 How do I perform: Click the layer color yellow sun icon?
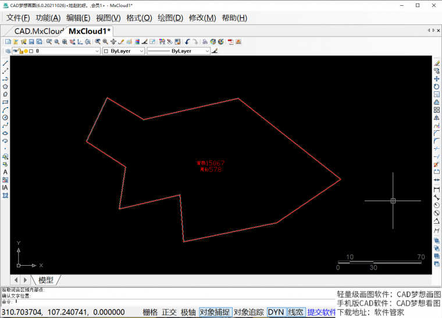click(26, 51)
